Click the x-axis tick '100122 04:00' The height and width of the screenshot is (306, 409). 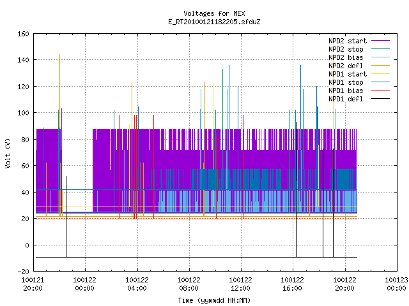[x=137, y=284]
